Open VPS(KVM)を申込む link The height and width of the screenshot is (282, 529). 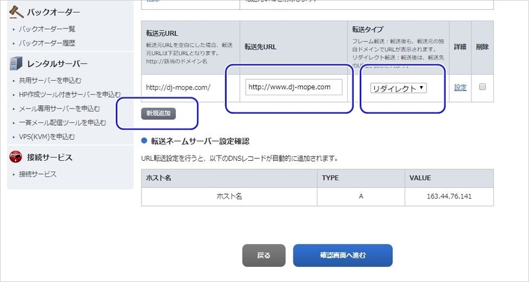tap(47, 137)
